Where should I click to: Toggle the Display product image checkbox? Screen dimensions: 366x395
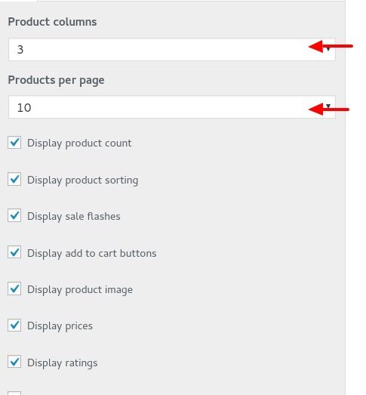pyautogui.click(x=14, y=289)
